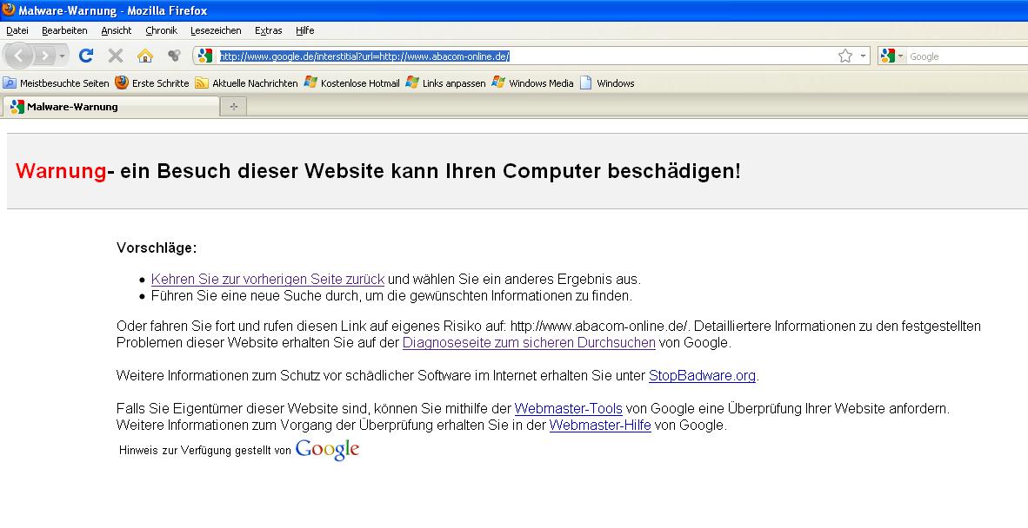Open the Webmaster-Hilfe link

[x=600, y=426]
